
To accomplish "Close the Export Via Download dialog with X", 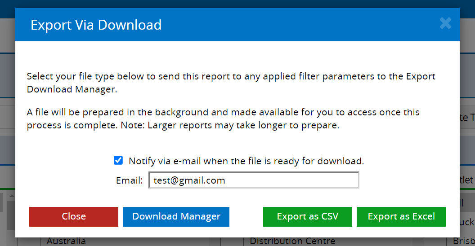I will point(445,24).
